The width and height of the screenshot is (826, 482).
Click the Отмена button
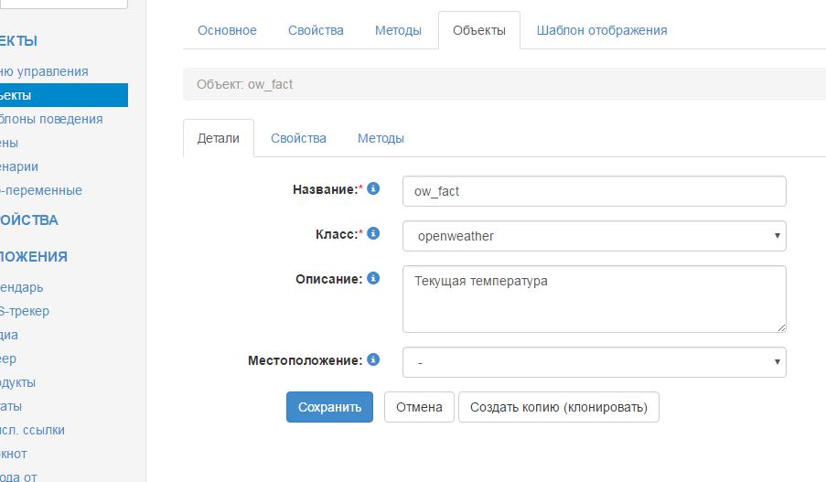[x=419, y=407]
